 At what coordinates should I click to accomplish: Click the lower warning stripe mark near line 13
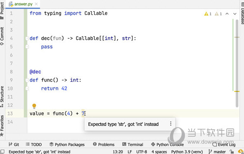237,91
